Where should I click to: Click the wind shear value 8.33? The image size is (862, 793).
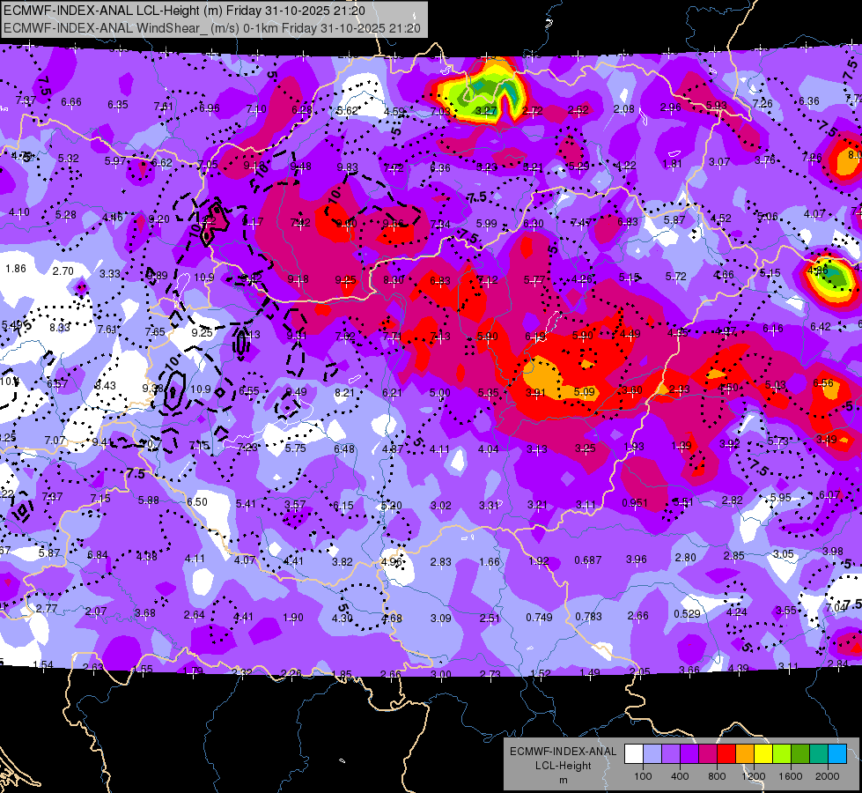tap(60, 328)
